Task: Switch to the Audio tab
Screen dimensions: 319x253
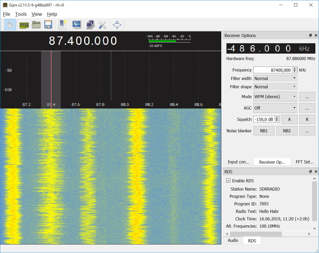Action: point(233,240)
